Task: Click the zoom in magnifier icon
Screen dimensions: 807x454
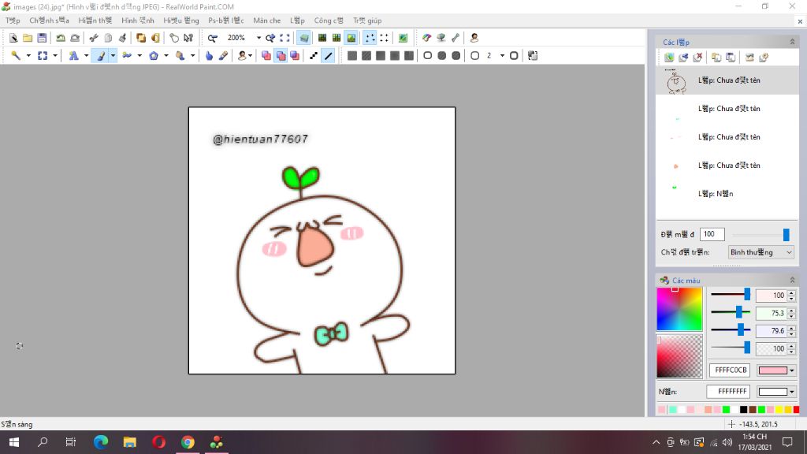Action: coord(270,38)
